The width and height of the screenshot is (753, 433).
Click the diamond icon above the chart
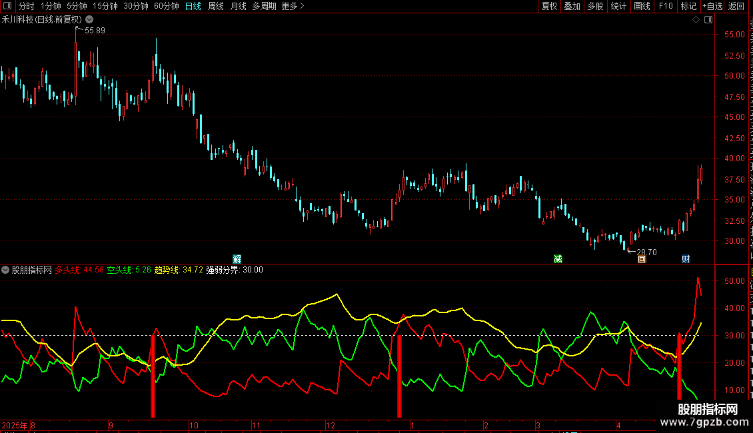(696, 20)
